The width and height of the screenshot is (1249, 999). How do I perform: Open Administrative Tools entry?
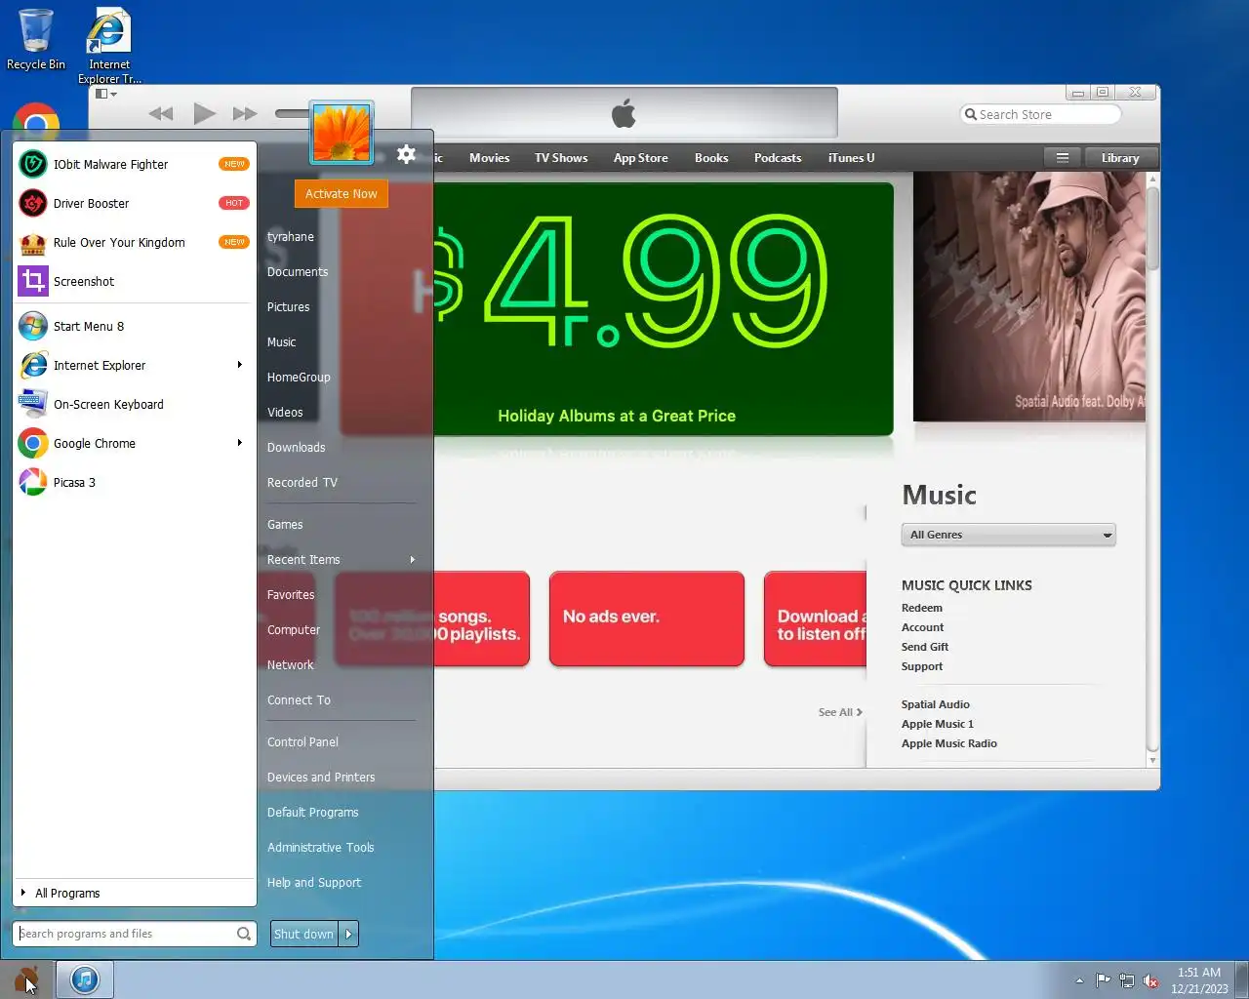point(321,847)
